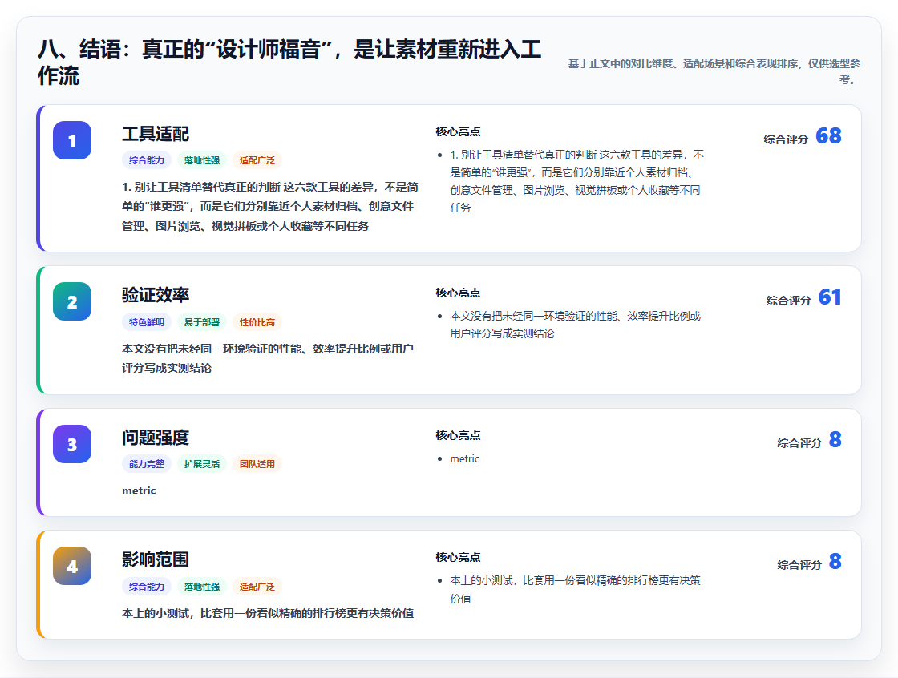Image resolution: width=898 pixels, height=678 pixels.
Task: Click the metric bullet in 核心亮点
Action: [x=464, y=458]
